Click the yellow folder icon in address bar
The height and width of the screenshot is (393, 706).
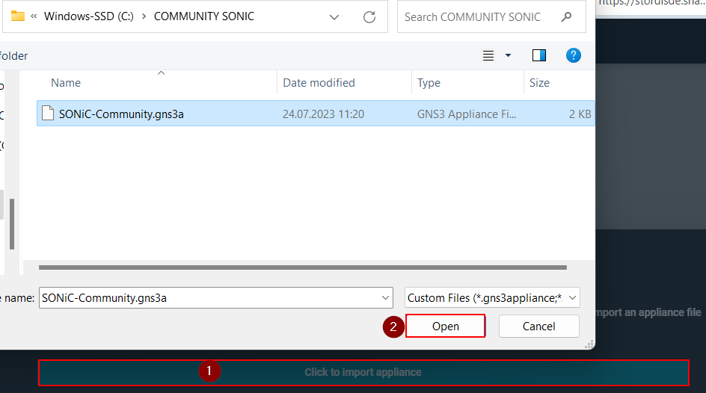[18, 16]
